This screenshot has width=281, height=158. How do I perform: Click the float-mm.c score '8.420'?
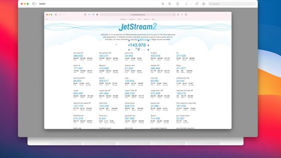pyautogui.click(x=102, y=118)
